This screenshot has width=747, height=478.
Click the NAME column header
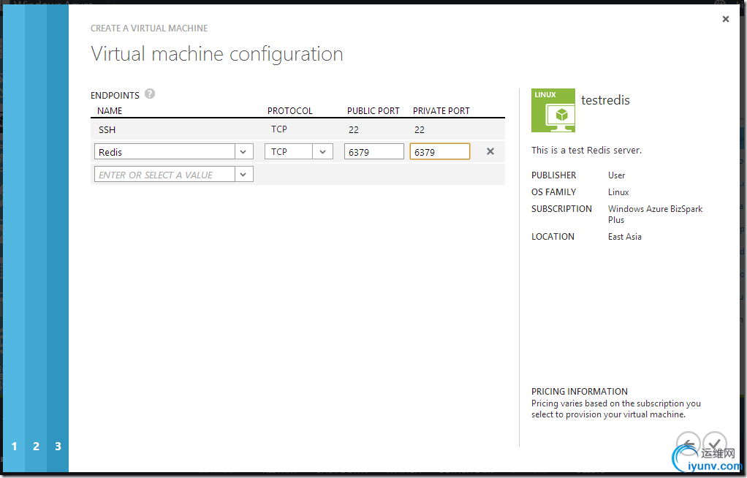(110, 110)
